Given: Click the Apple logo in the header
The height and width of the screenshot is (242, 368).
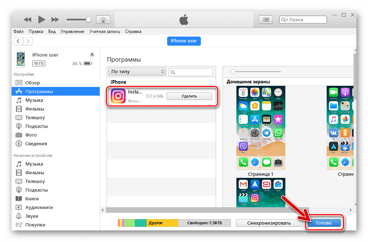Looking at the screenshot, I should point(184,20).
